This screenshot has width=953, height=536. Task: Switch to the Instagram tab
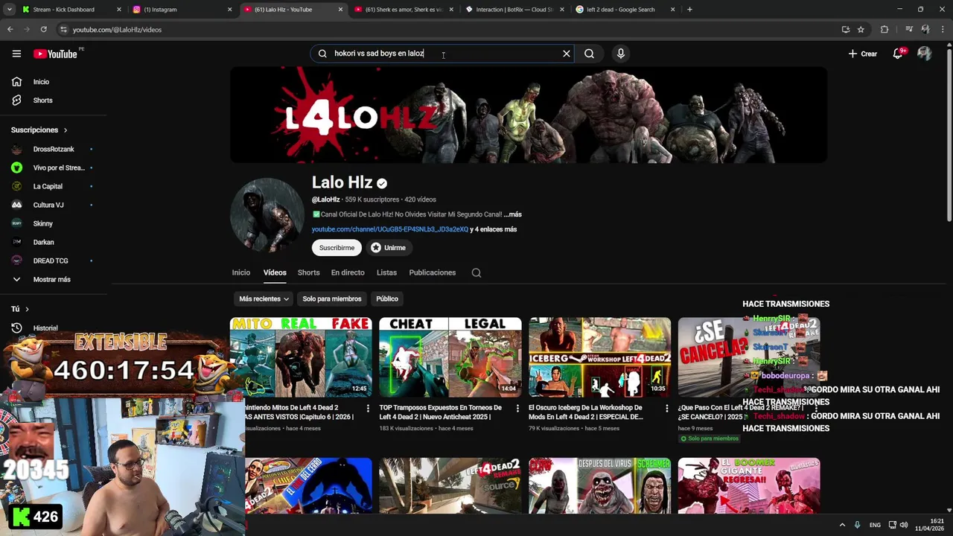[x=182, y=10]
